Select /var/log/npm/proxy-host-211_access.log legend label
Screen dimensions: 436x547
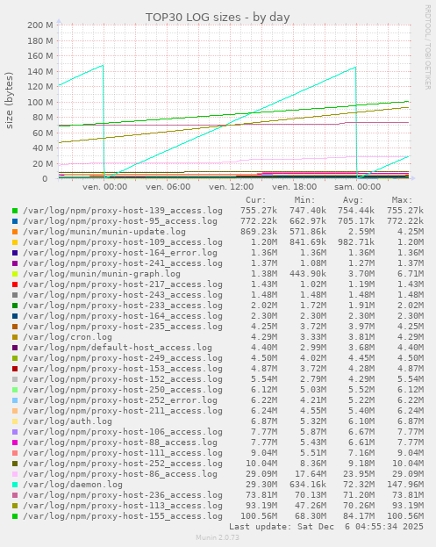click(123, 411)
